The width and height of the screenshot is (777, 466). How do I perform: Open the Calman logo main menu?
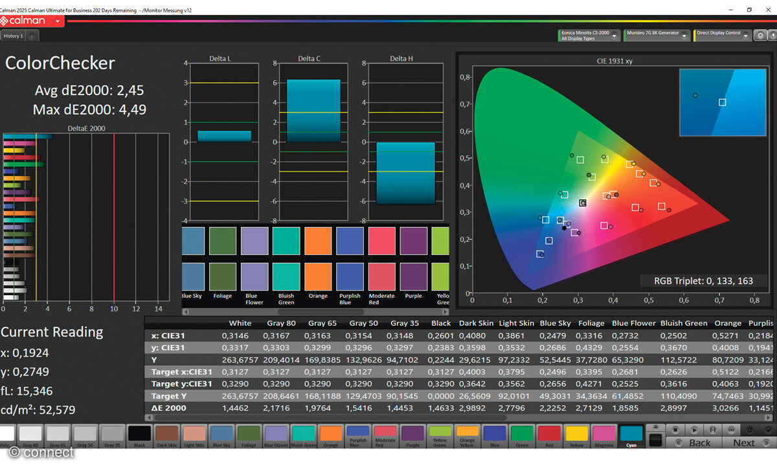coord(31,21)
